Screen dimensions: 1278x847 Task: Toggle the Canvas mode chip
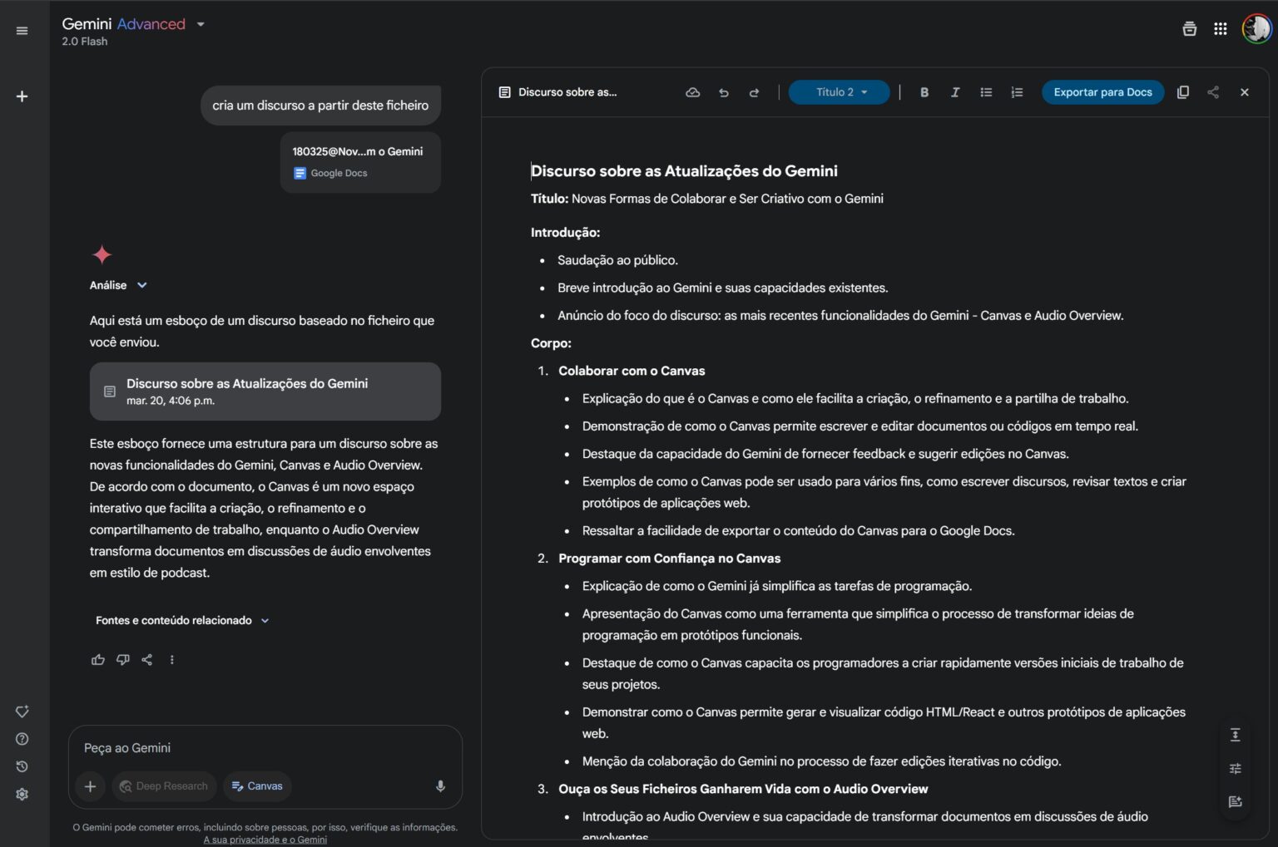[257, 786]
